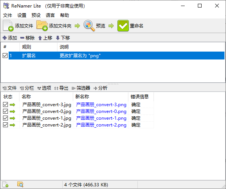Viewport: 226px width, 189px height.
Task: Click new name 产品画册_convert-1.png
Action: (x=101, y=118)
